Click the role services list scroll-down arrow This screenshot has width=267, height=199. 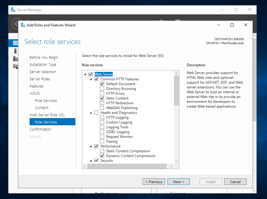(177, 161)
